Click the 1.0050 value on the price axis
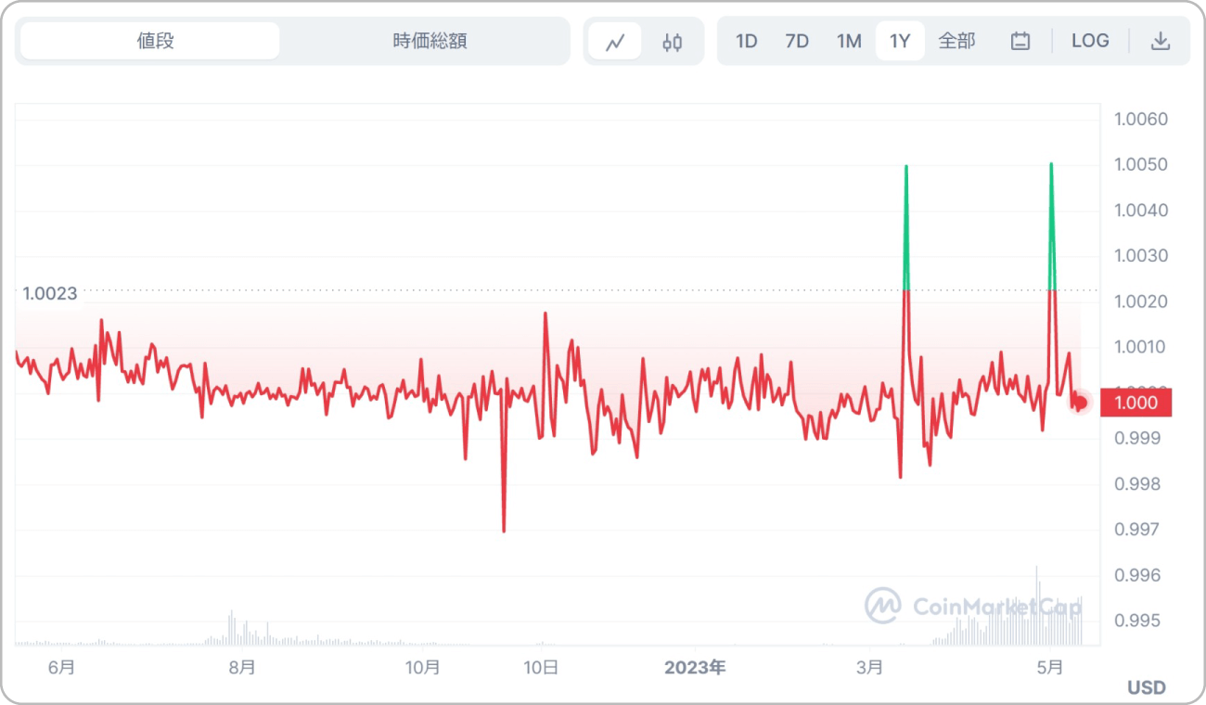Viewport: 1206px width, 705px height. [1141, 165]
